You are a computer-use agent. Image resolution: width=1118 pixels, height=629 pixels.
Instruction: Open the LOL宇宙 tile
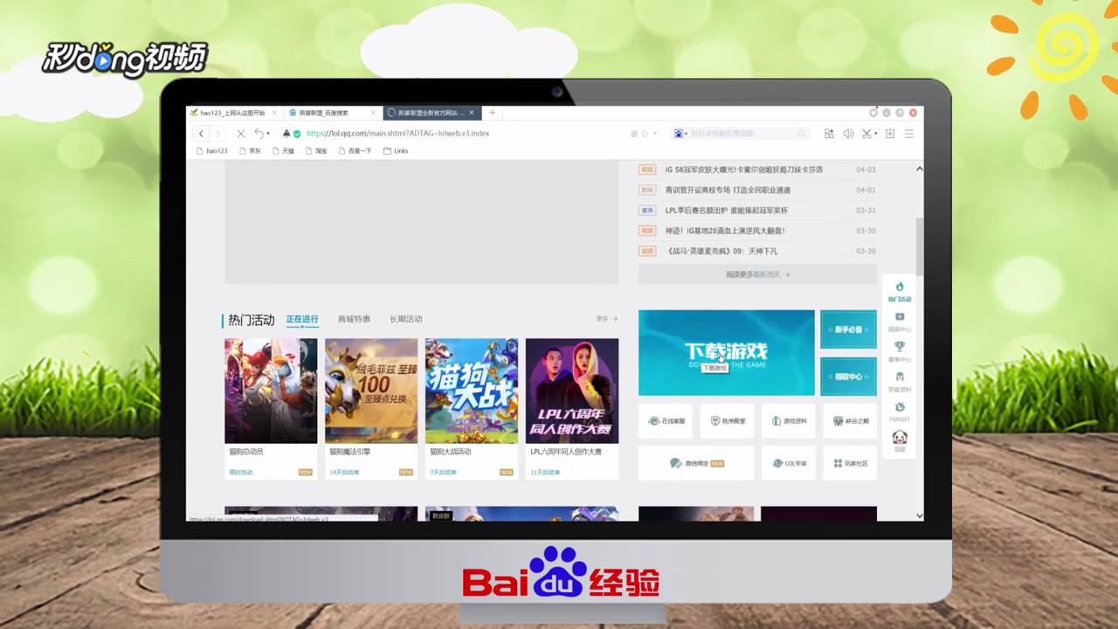click(x=788, y=463)
